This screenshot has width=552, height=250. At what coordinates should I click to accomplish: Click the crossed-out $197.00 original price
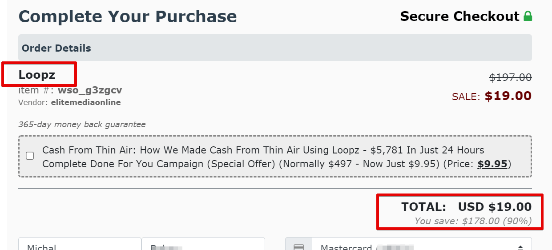point(510,77)
